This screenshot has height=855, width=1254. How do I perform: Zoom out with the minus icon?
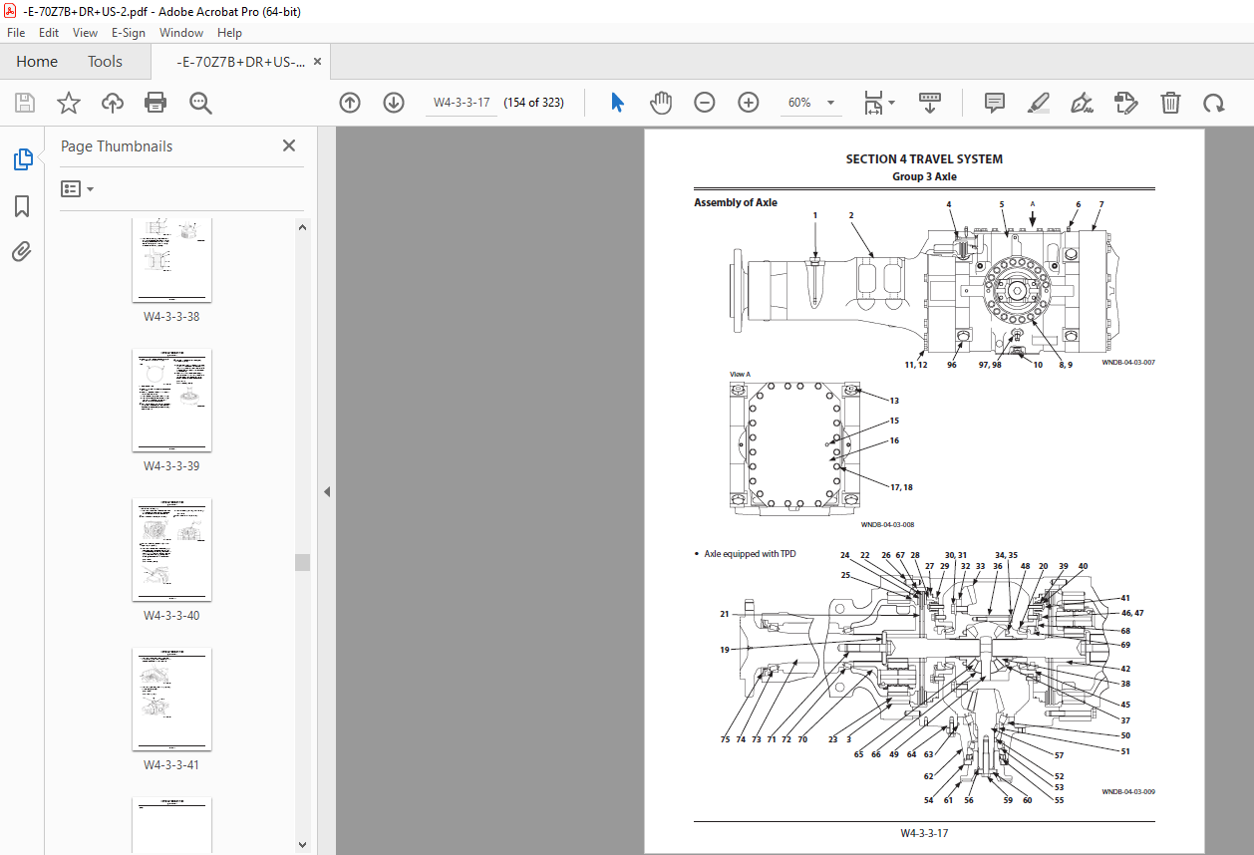(x=705, y=103)
